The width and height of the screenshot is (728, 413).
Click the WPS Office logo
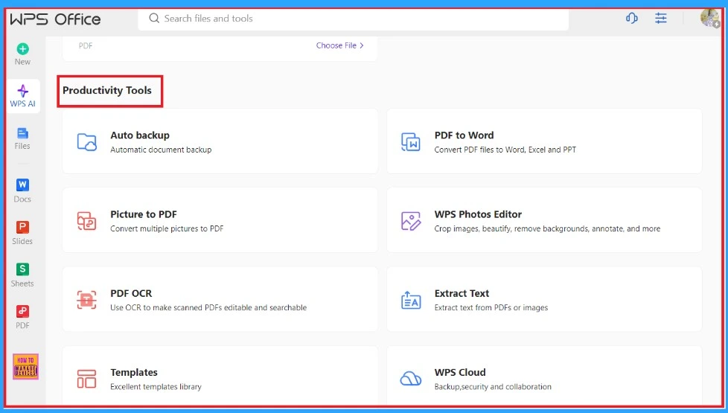pyautogui.click(x=55, y=19)
